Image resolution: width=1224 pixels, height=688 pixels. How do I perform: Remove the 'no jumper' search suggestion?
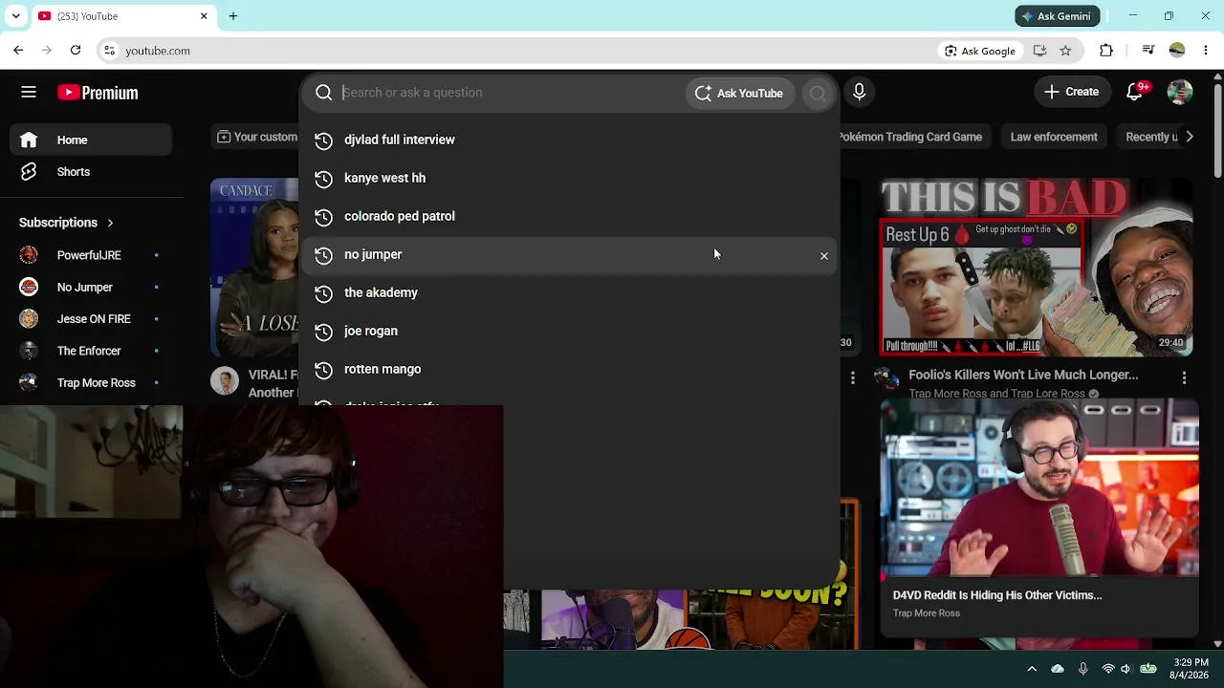[x=823, y=255]
